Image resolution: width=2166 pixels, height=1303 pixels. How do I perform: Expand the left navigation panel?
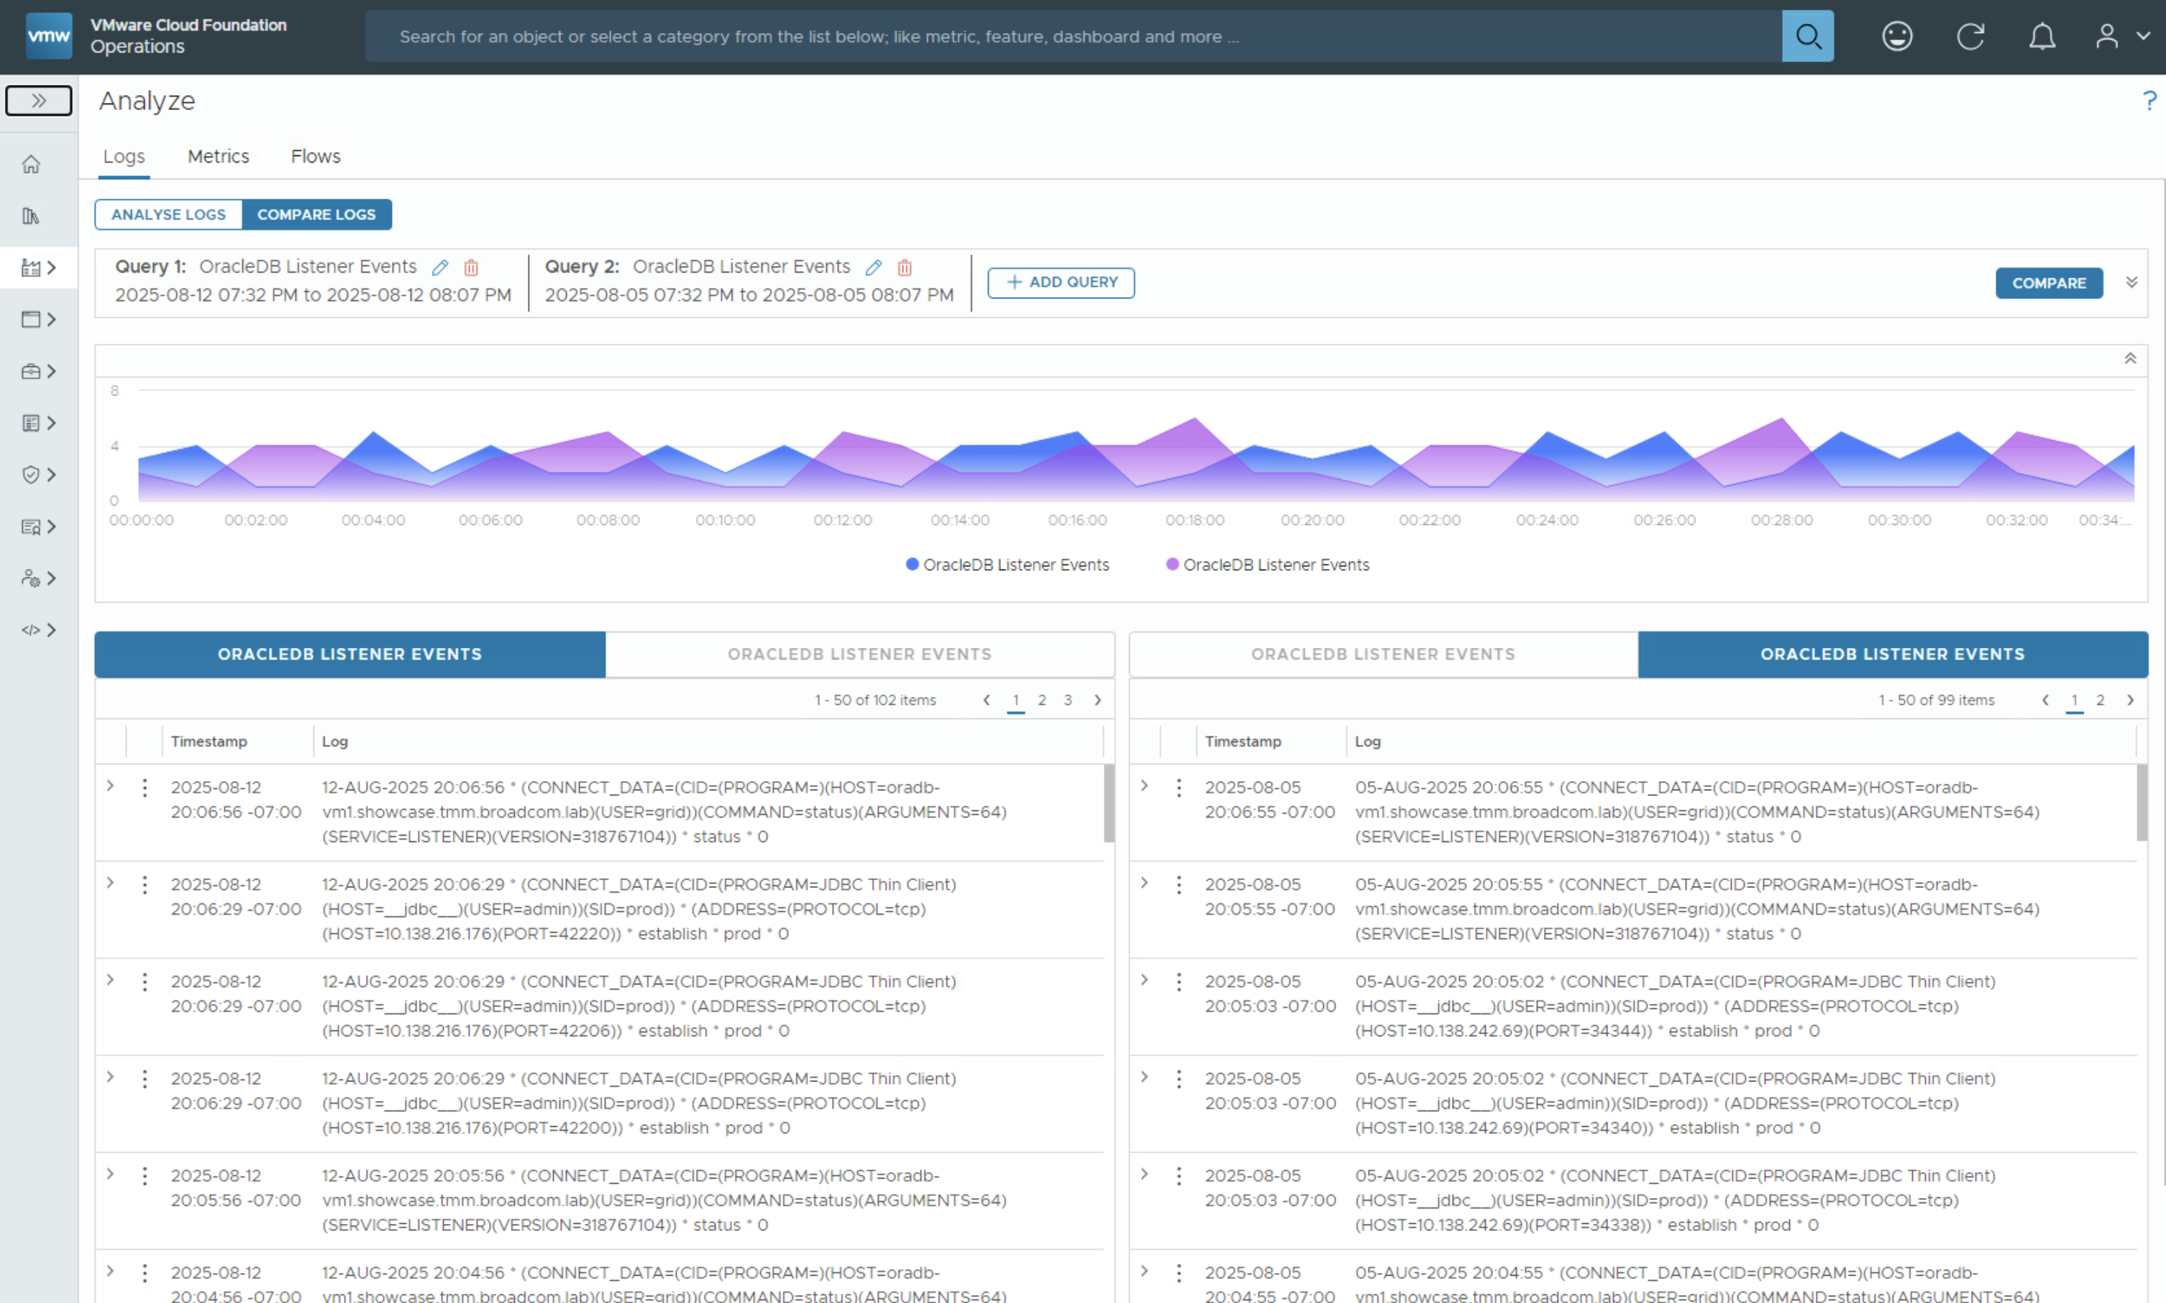[x=39, y=100]
